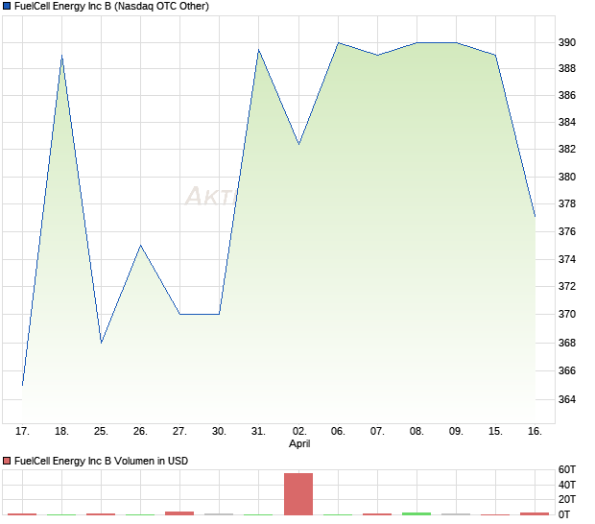Click the red Volumen legend swatch
This screenshot has width=595, height=524.
coord(7,461)
